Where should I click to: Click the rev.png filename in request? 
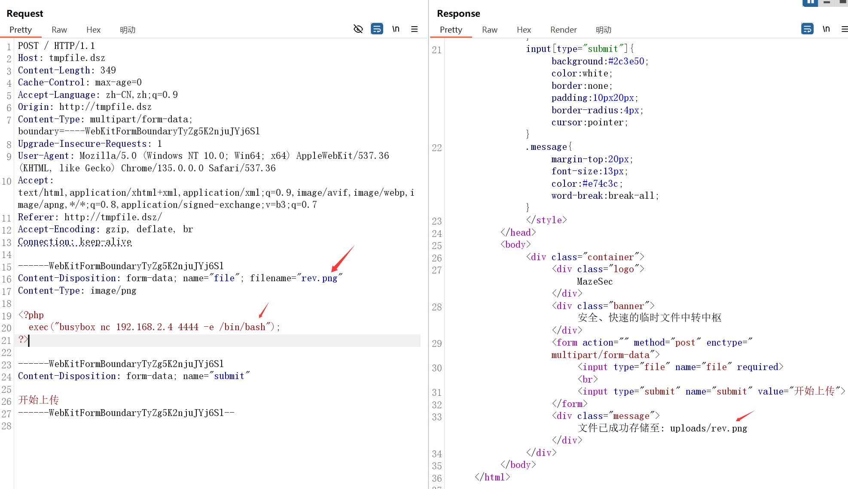(319, 278)
